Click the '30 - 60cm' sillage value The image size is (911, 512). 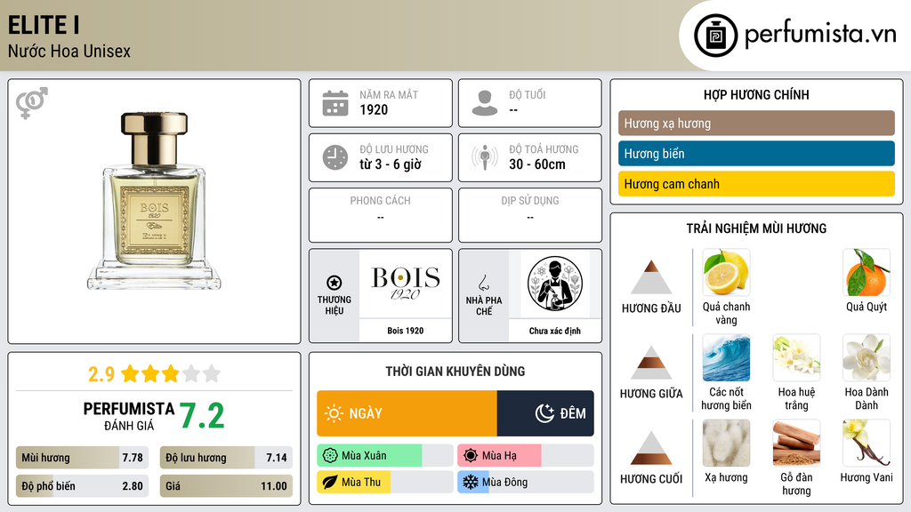point(537,164)
